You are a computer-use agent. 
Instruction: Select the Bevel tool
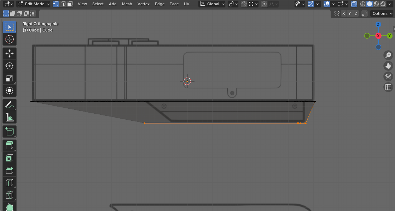pos(9,170)
